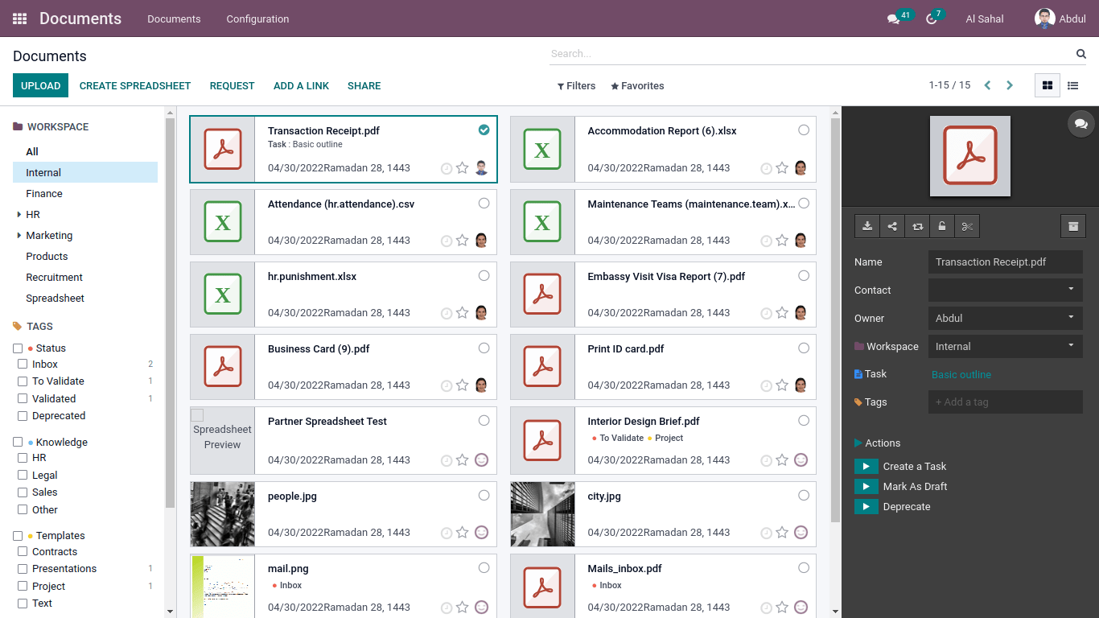1099x618 pixels.
Task: Open the Basic outline task link
Action: (961, 374)
